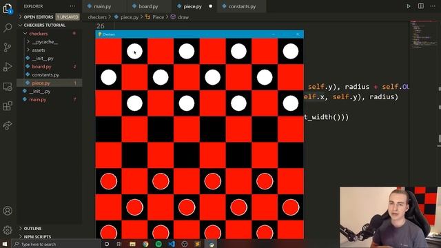Viewport: 441px width, 248px height.
Task: Open editor More Actions ellipsis
Action: click(433, 6)
